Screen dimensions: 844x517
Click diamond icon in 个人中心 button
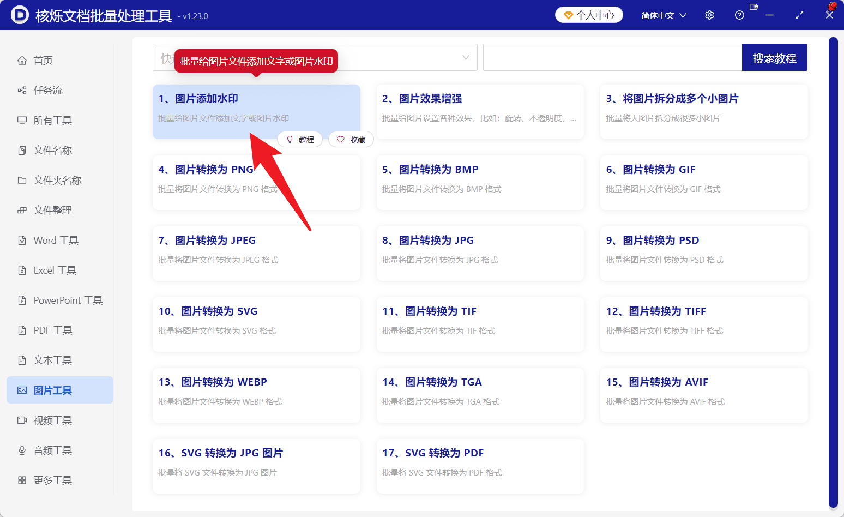click(x=569, y=15)
